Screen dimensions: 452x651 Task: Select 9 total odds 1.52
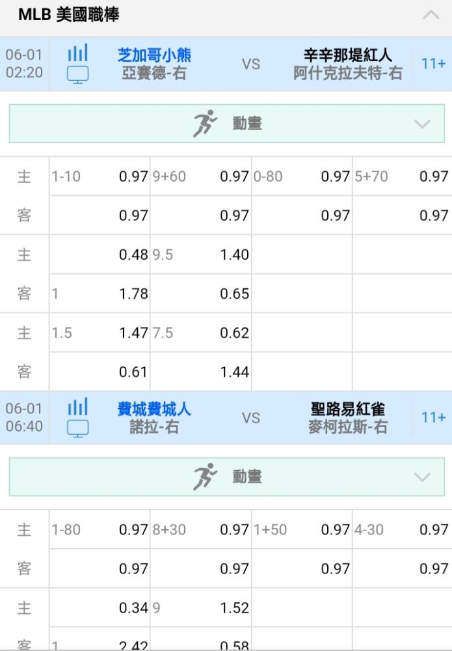[201, 608]
